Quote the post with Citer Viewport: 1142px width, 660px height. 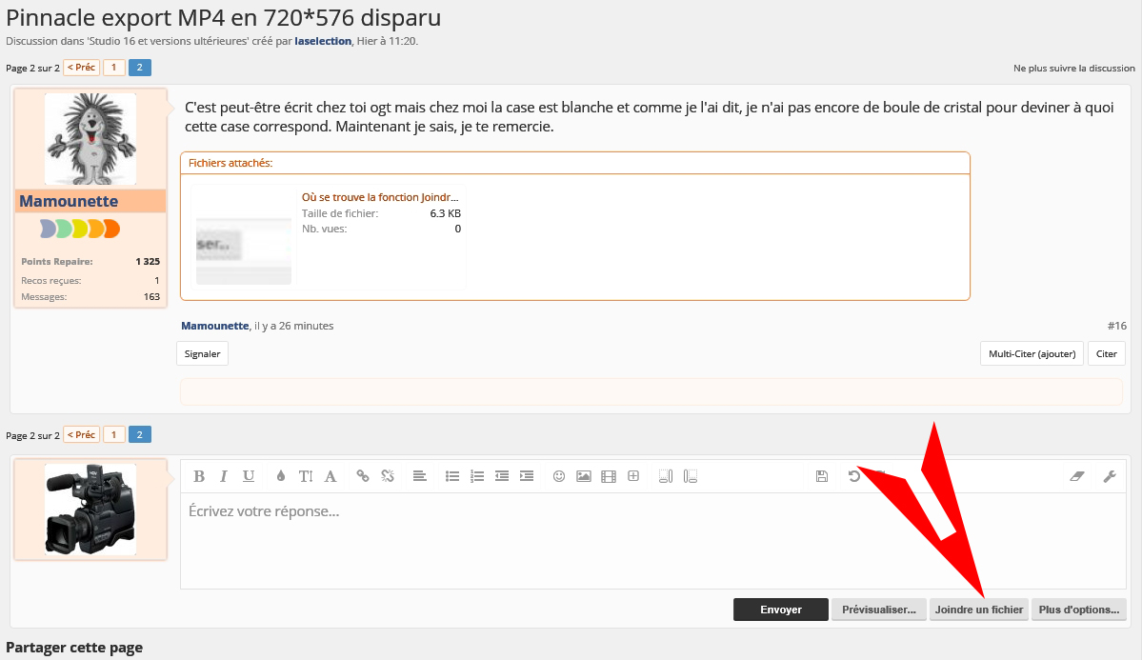(x=1107, y=354)
